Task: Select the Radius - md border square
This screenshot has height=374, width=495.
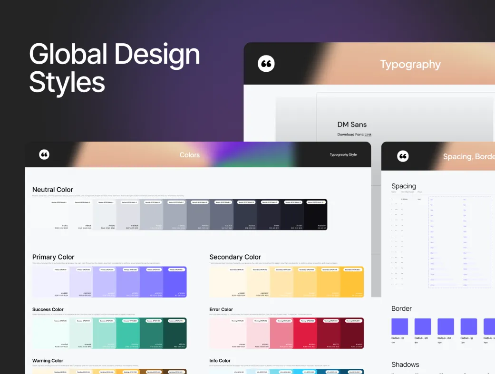Action: 446,326
